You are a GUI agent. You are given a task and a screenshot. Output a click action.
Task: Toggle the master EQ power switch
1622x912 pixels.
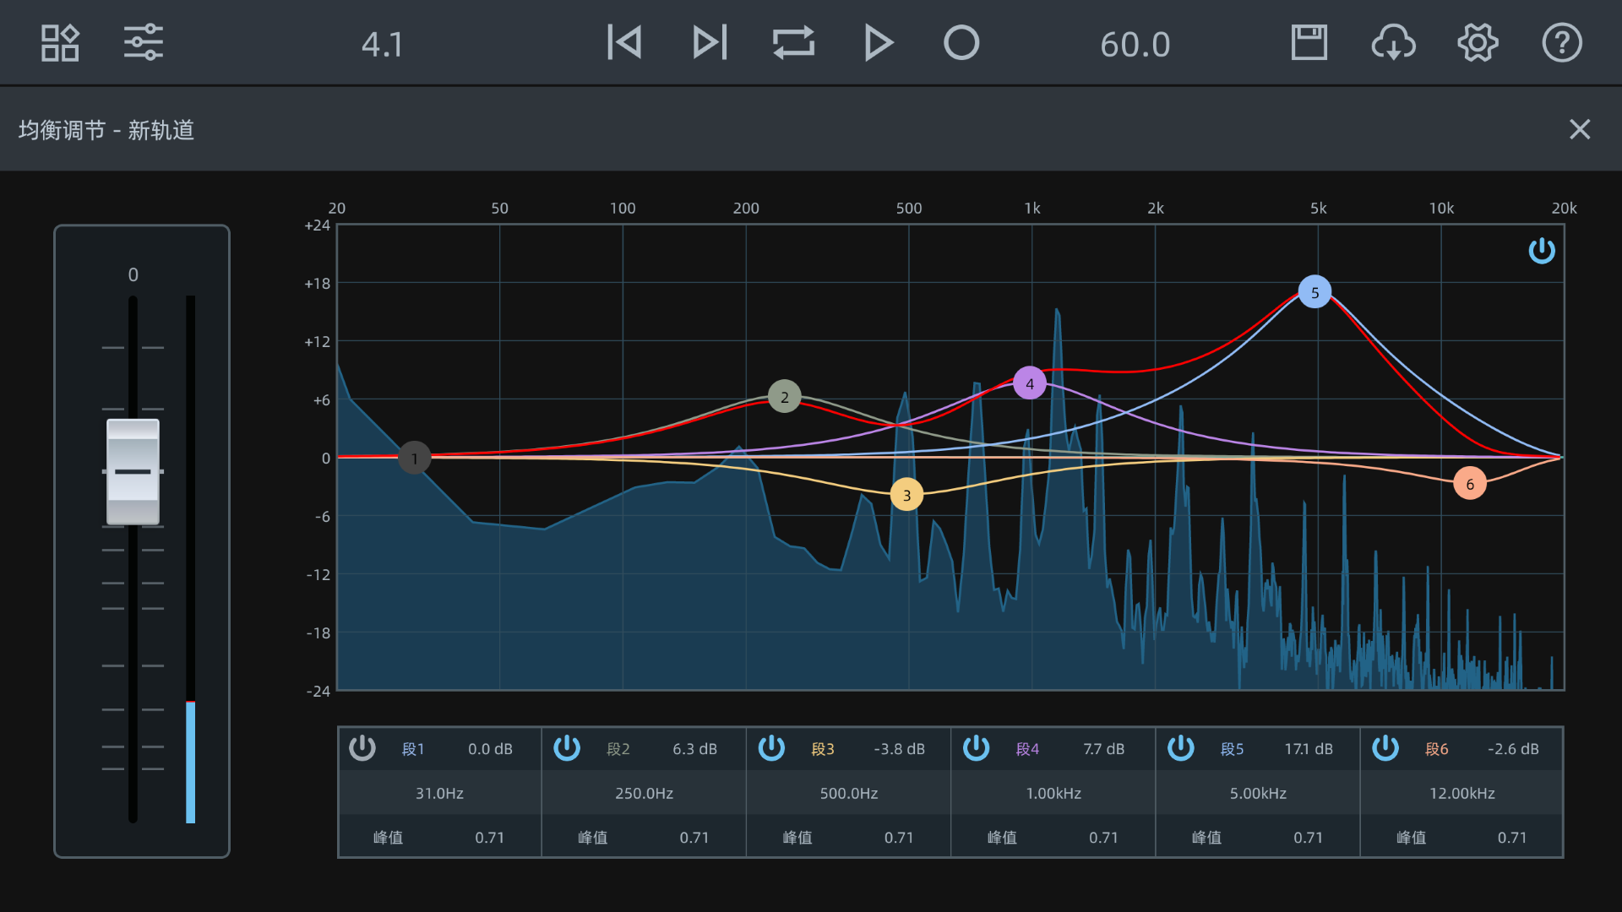point(1542,251)
